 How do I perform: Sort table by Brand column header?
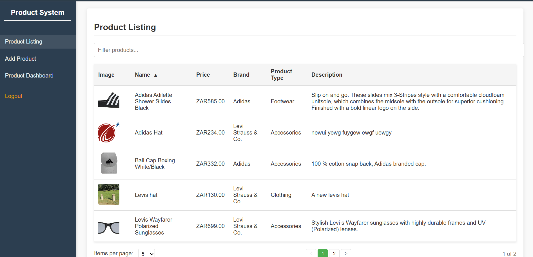[x=241, y=75]
